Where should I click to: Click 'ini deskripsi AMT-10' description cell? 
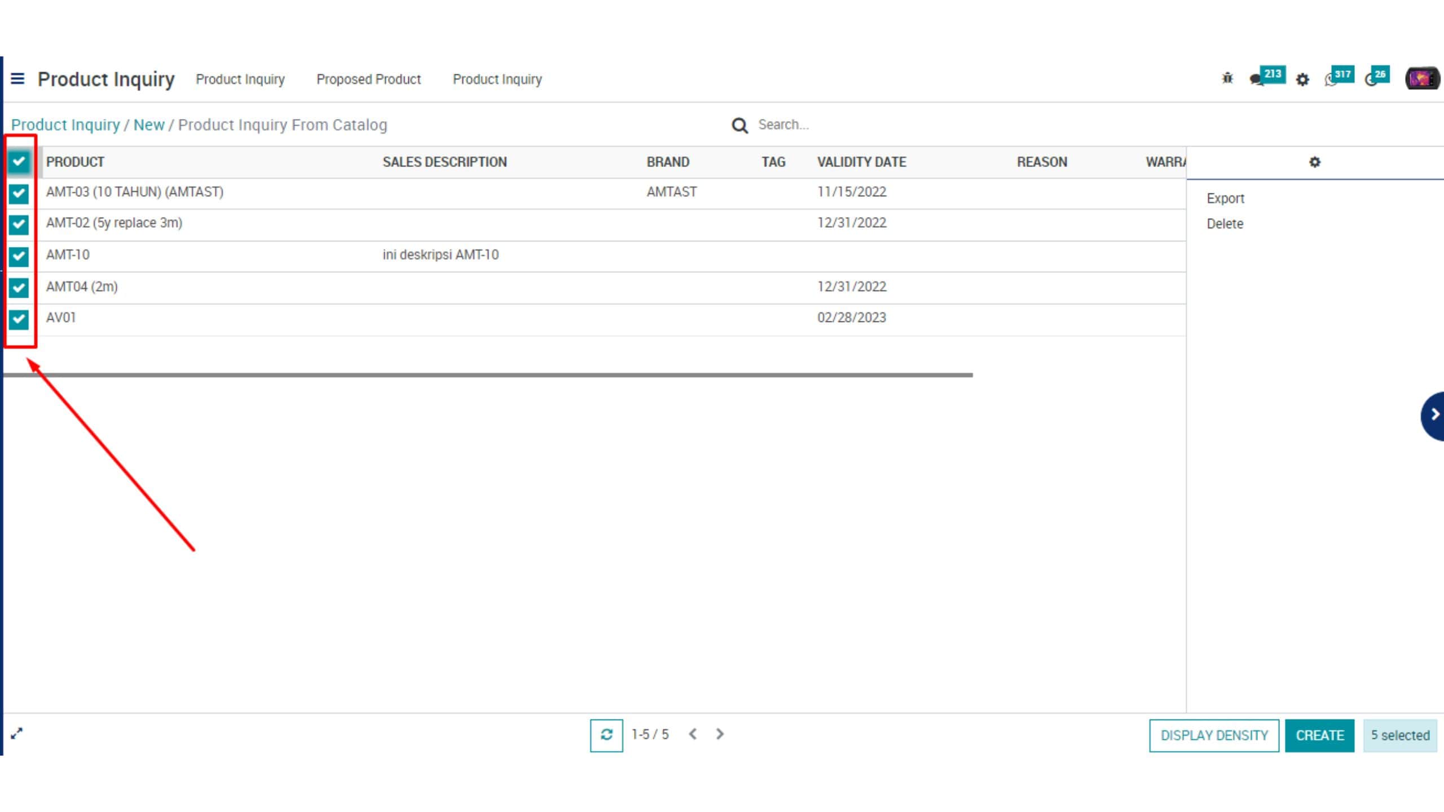(x=441, y=255)
